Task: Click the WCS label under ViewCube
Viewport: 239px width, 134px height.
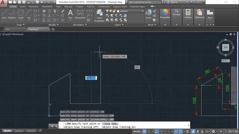Action: pyautogui.click(x=226, y=61)
